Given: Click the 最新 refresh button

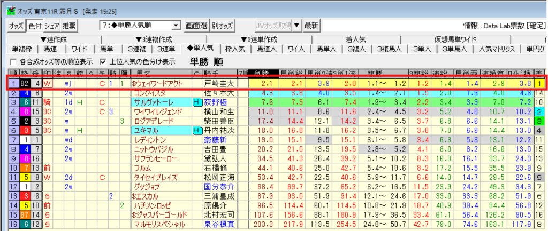Looking at the screenshot, I should click(x=311, y=25).
